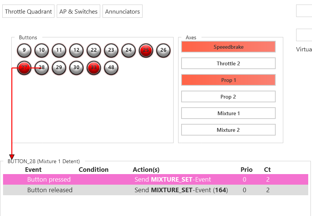Select button indicator 23
This screenshot has height=216, width=312.
click(x=111, y=50)
